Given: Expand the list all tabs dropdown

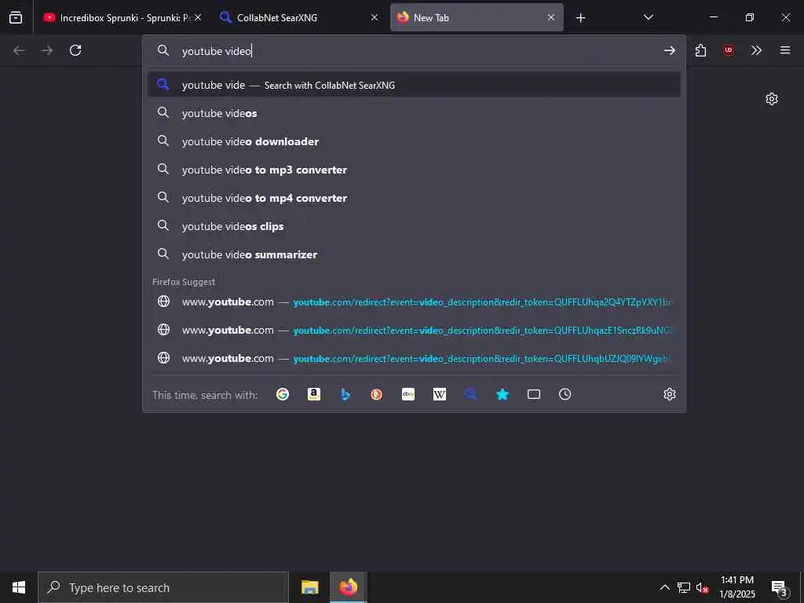Looking at the screenshot, I should click(x=648, y=17).
